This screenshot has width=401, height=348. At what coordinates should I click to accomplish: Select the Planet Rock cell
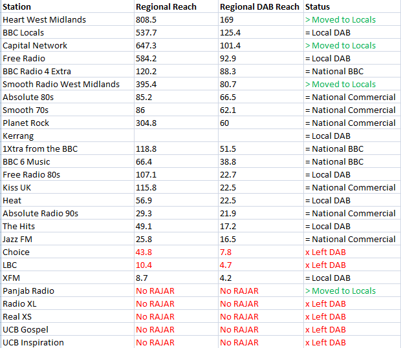tap(67, 123)
